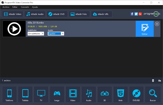
Task: Click the Añadir URL button
Action: pyautogui.click(x=102, y=14)
